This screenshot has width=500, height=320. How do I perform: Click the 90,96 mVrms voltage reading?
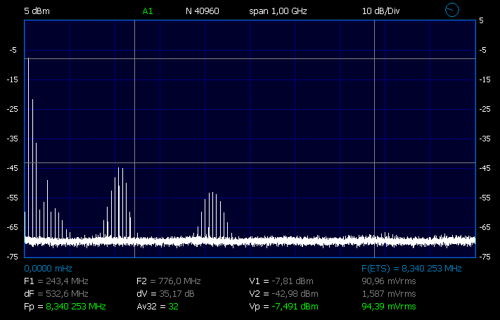388,281
